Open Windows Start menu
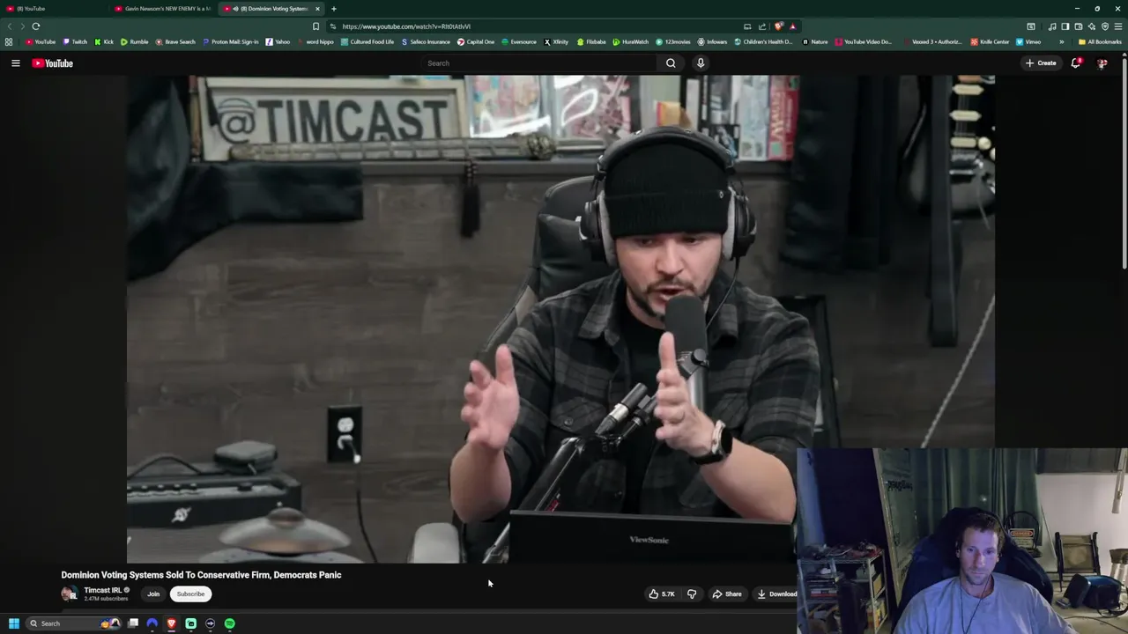This screenshot has height=634, width=1128. pyautogui.click(x=13, y=623)
